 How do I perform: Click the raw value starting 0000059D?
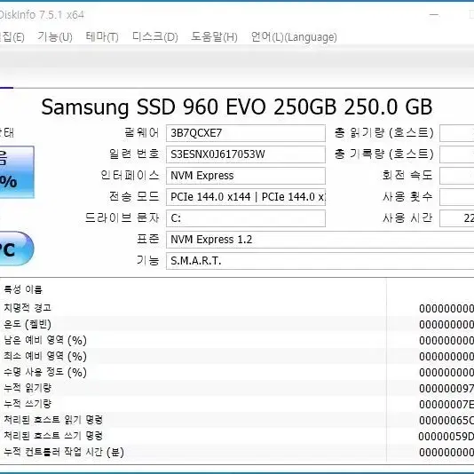446,437
